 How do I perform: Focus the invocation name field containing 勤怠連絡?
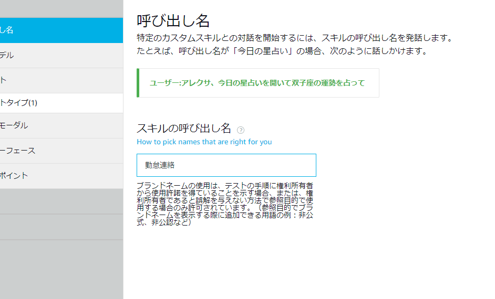coord(226,165)
